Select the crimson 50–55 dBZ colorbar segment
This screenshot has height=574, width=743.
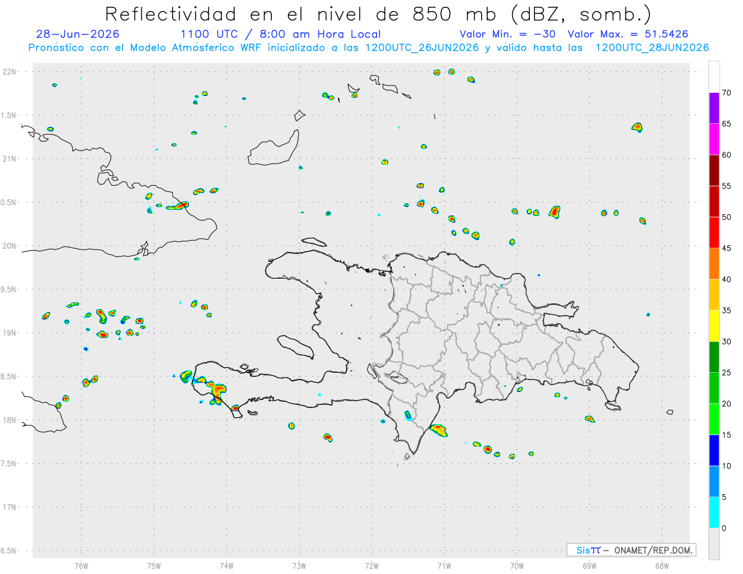point(714,201)
